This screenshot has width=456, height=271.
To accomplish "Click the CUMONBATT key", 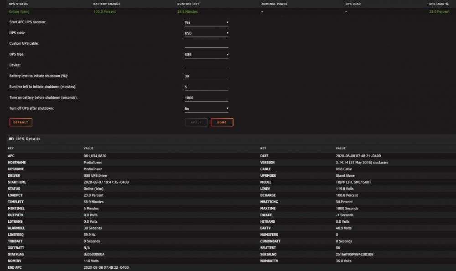I will click(270, 241).
